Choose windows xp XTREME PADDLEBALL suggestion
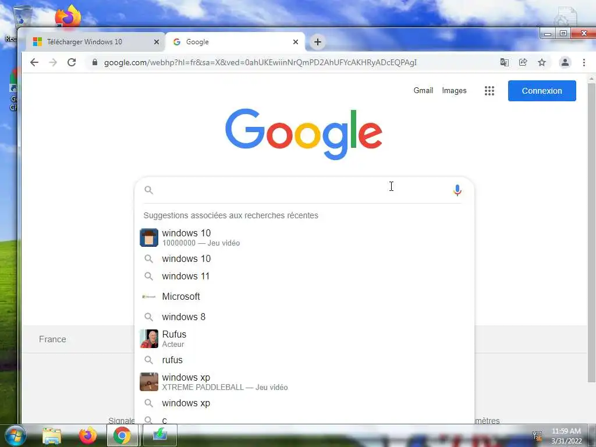596x447 pixels. tap(304, 382)
